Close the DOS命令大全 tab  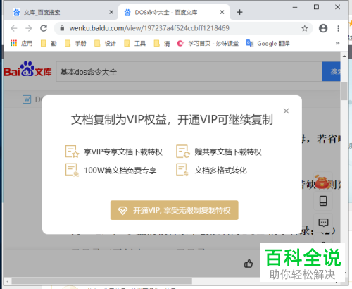[222, 12]
